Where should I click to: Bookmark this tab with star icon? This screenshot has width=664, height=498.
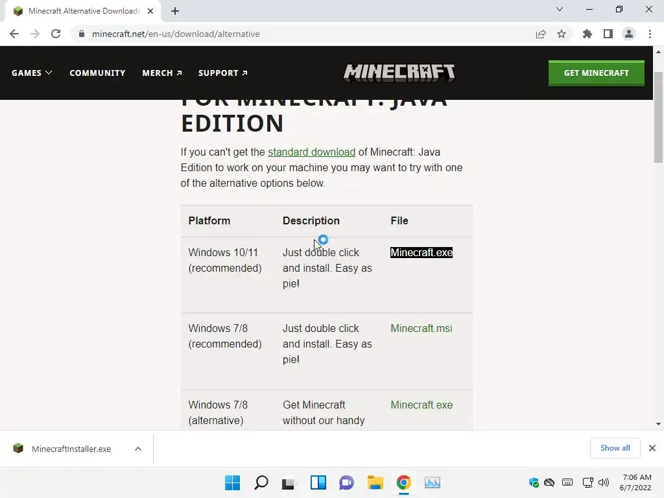[562, 34]
